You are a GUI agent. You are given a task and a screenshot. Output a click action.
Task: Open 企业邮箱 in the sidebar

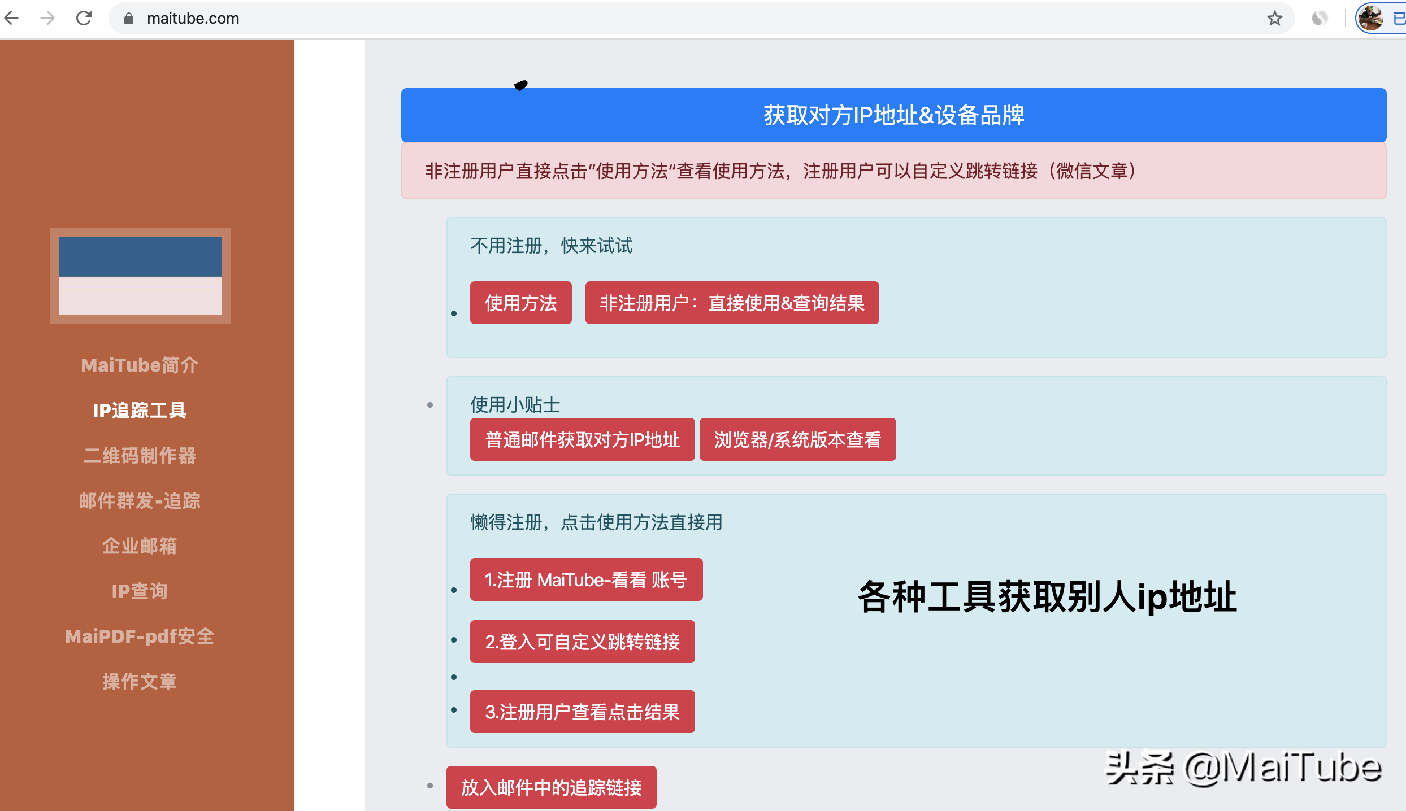140,546
